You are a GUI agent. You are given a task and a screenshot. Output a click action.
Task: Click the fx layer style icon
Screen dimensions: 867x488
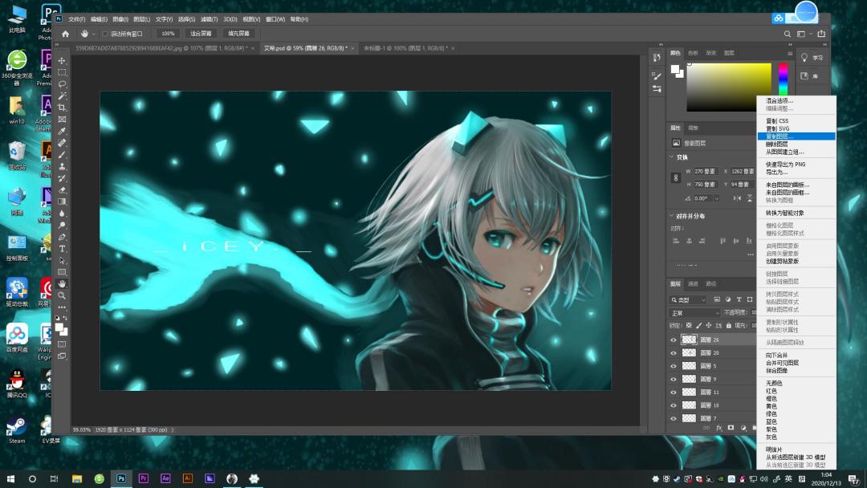click(x=719, y=428)
